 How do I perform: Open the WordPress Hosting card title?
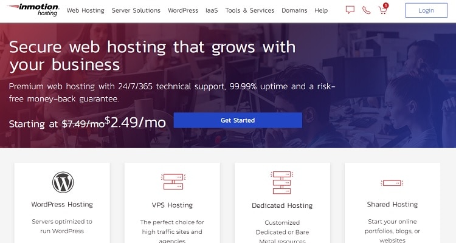click(62, 204)
